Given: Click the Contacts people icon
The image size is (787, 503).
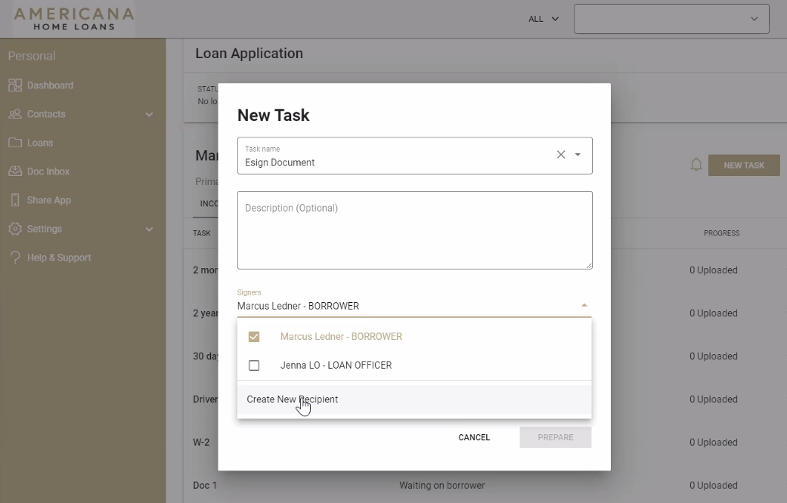Looking at the screenshot, I should click(x=15, y=114).
